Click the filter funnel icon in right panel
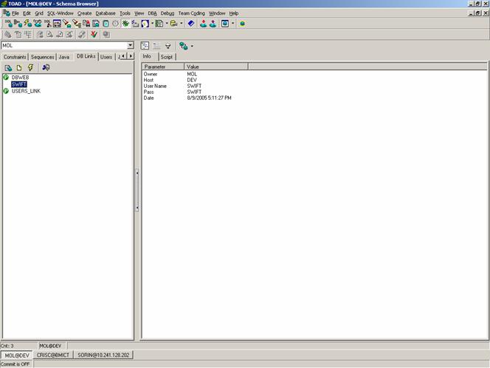The height and width of the screenshot is (368, 490). click(x=168, y=46)
